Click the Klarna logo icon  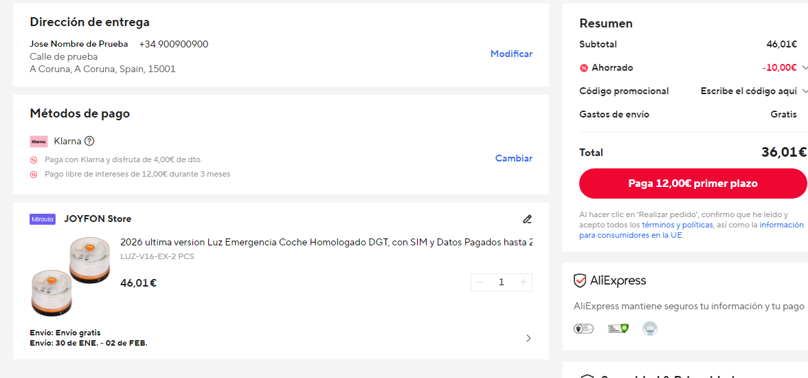point(38,142)
